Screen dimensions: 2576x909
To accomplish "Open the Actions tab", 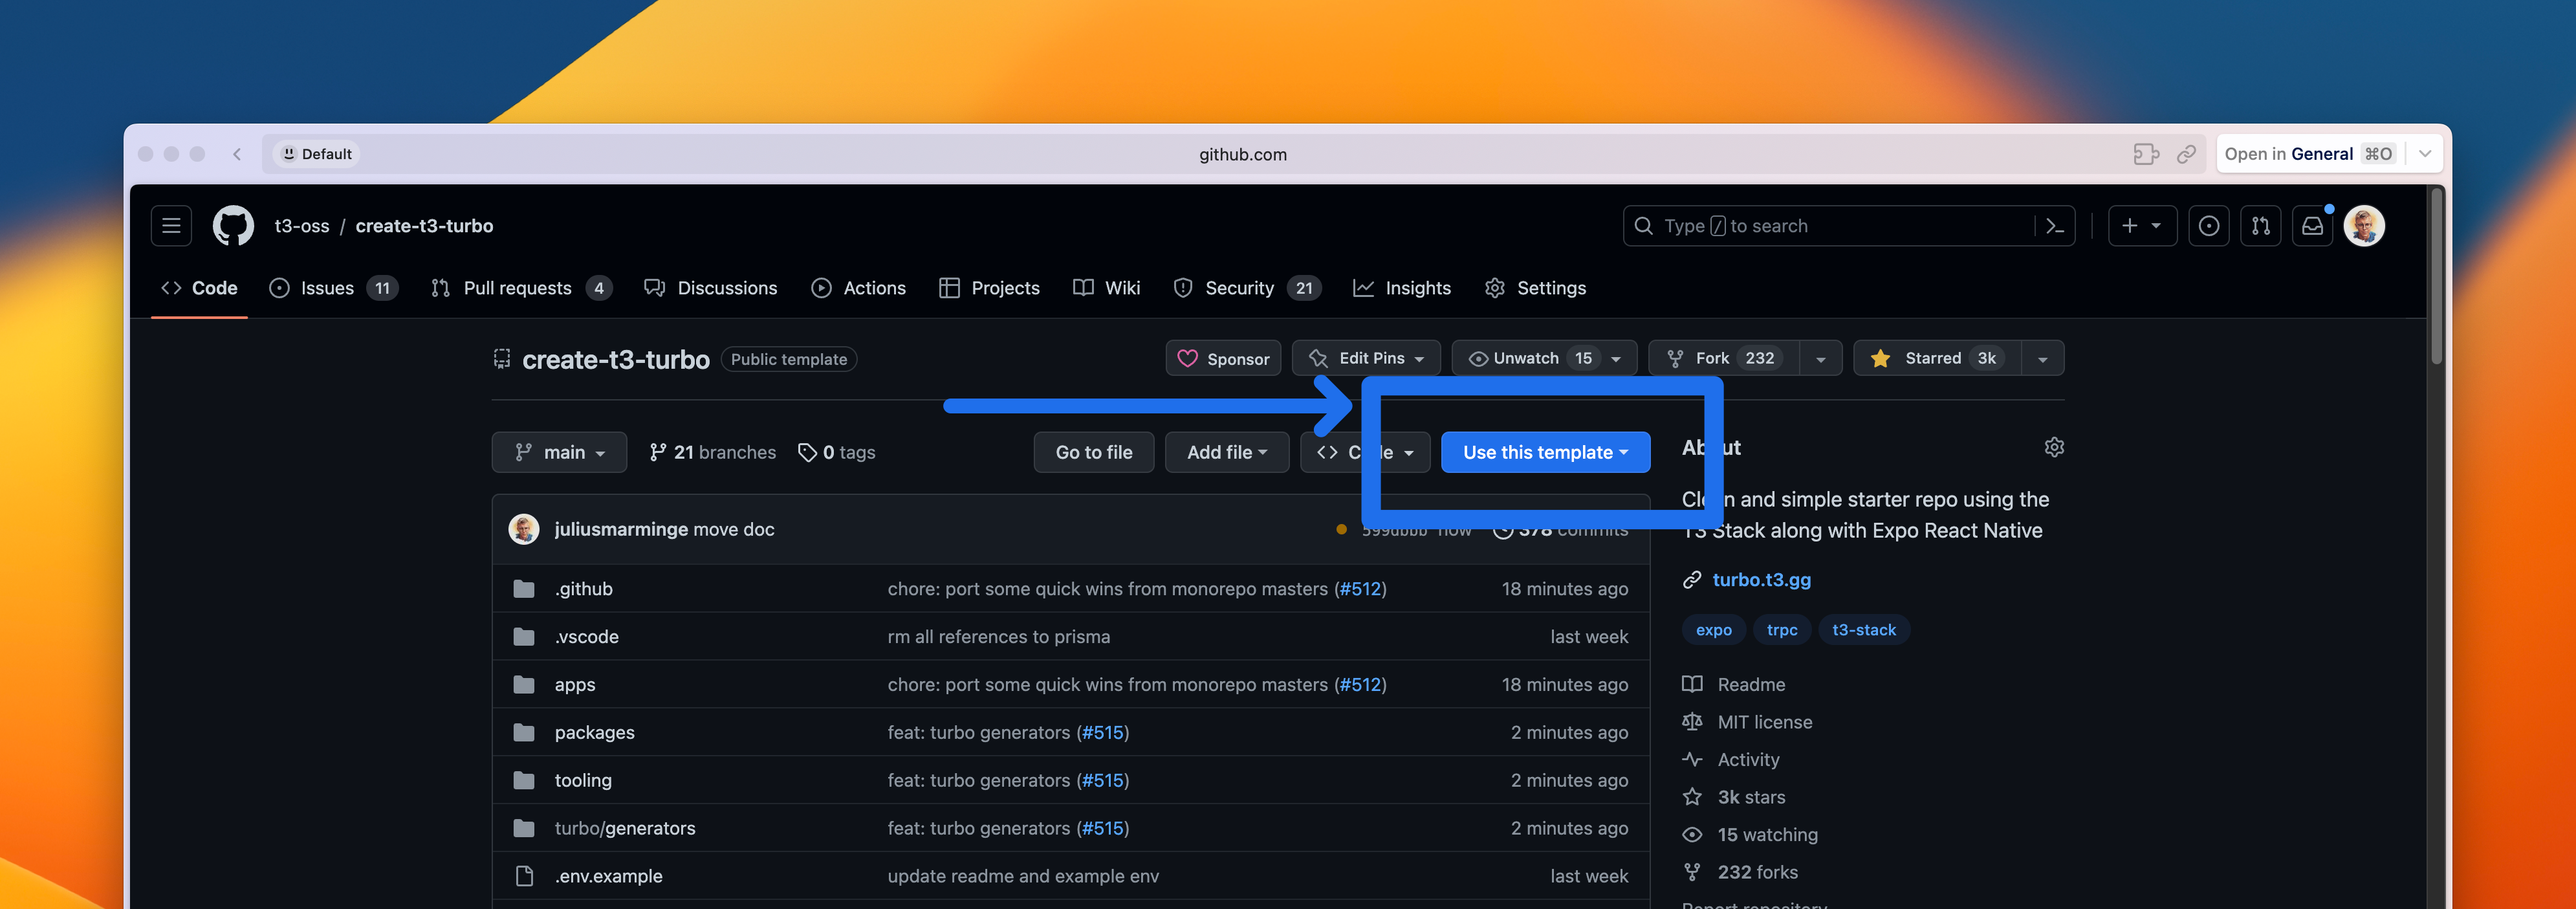I will click(859, 288).
